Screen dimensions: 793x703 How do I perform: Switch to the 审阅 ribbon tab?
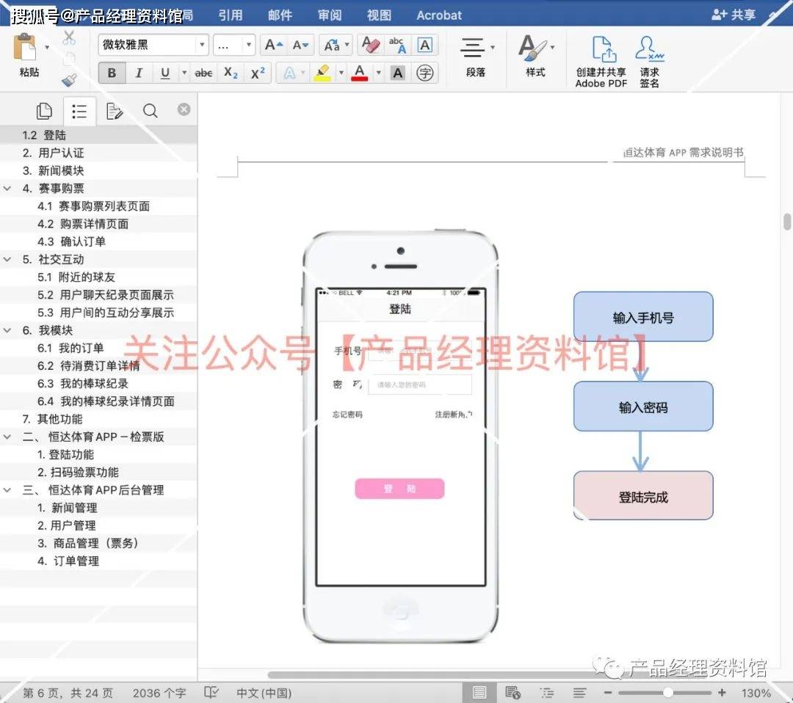(329, 15)
